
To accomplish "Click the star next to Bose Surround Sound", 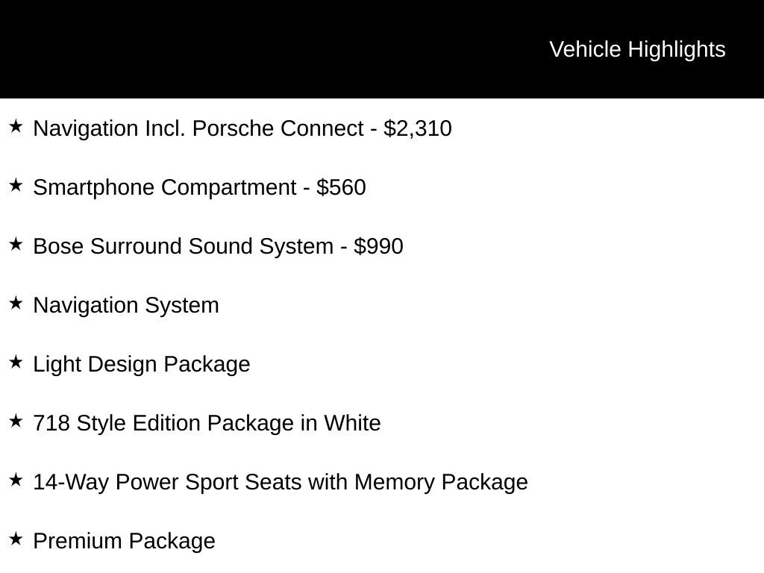I will [x=16, y=245].
